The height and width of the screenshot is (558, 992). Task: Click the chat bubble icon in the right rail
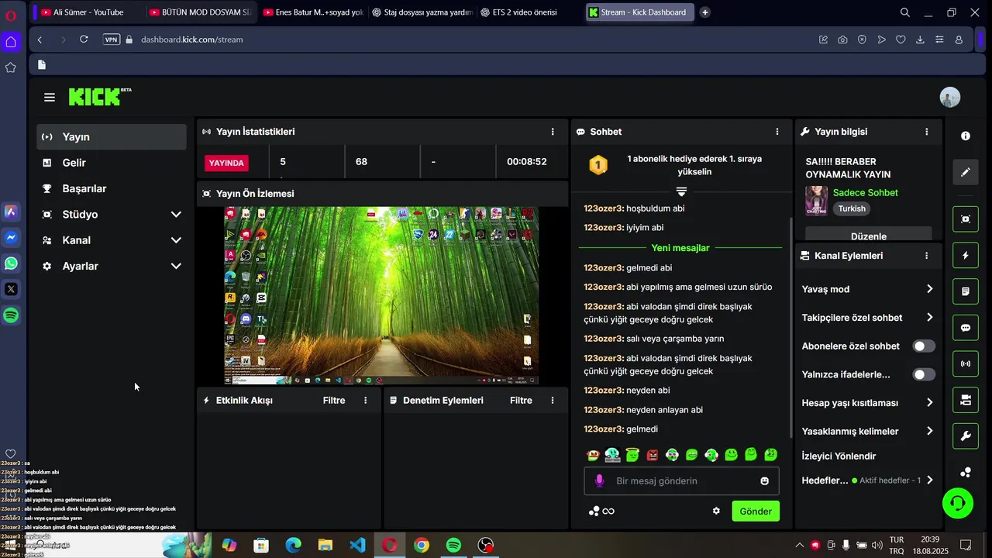(x=966, y=328)
